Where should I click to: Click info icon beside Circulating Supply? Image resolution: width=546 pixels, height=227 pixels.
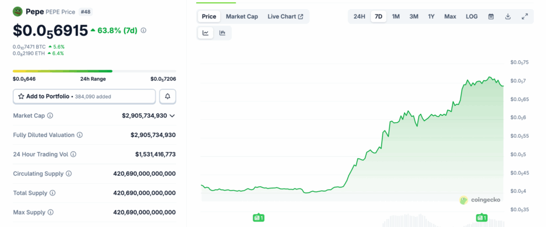pos(69,174)
